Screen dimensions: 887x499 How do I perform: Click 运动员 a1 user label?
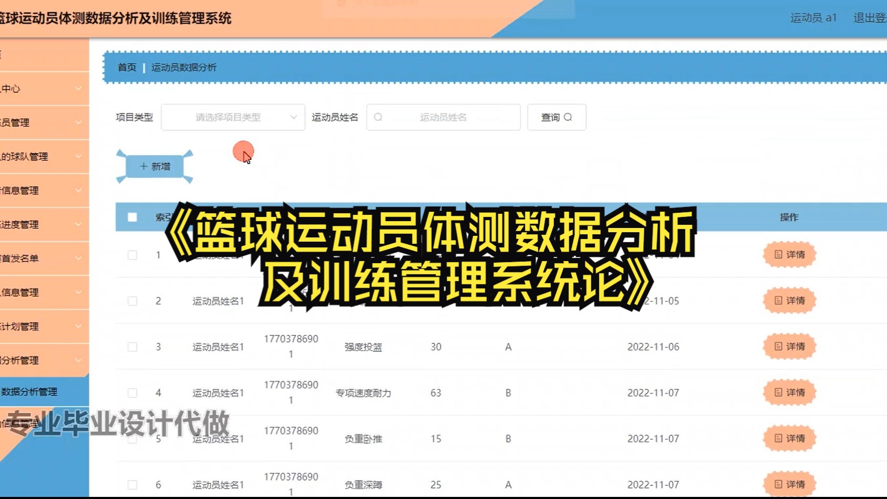(x=813, y=18)
